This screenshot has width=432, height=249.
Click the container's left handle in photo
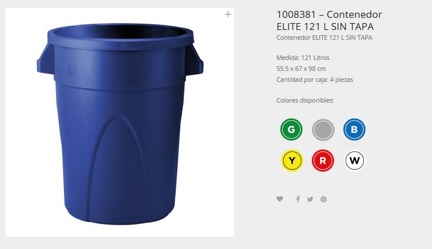click(x=45, y=61)
